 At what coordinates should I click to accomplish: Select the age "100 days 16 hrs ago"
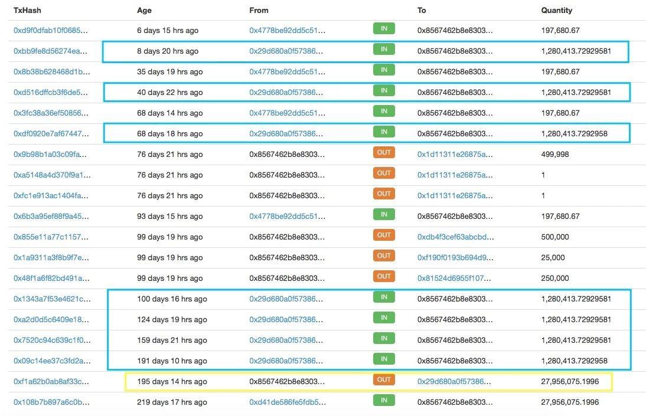point(172,299)
